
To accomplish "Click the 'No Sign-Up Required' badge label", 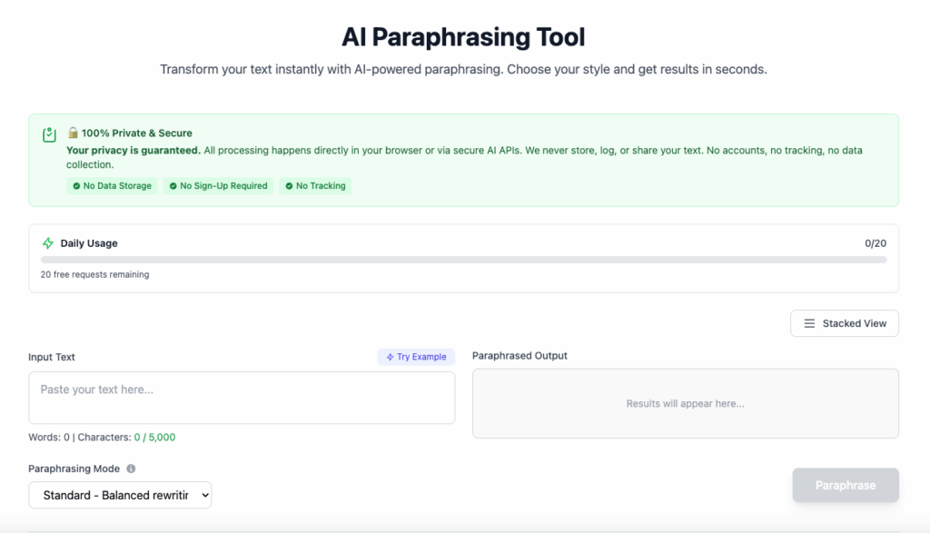I will [x=223, y=186].
